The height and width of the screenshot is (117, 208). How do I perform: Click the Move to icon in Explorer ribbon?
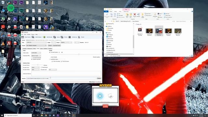[x=127, y=14]
